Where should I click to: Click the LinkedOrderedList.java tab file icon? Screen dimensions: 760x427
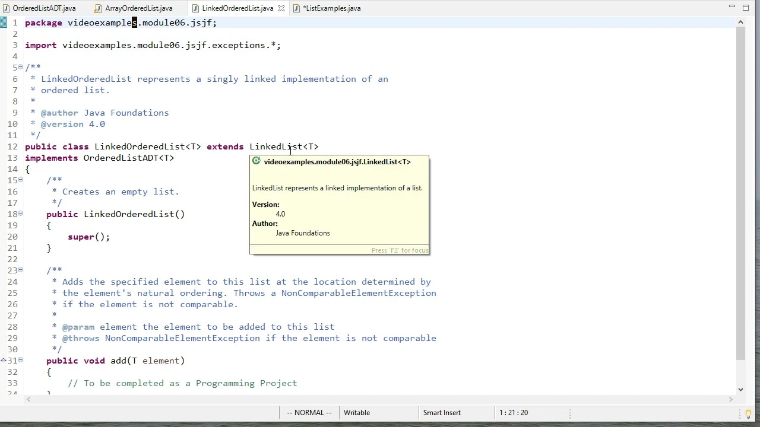[x=195, y=8]
